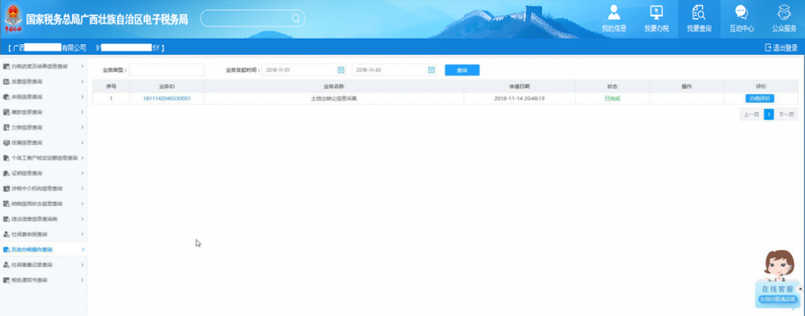
Task: Expand 社保缴费记录查询 chevron
Action: pos(83,265)
